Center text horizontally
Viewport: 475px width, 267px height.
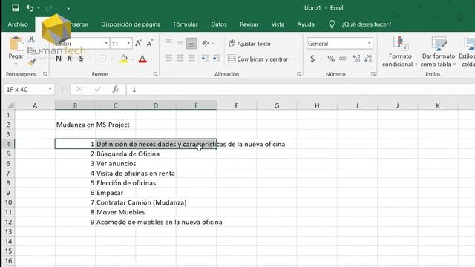pos(180,59)
